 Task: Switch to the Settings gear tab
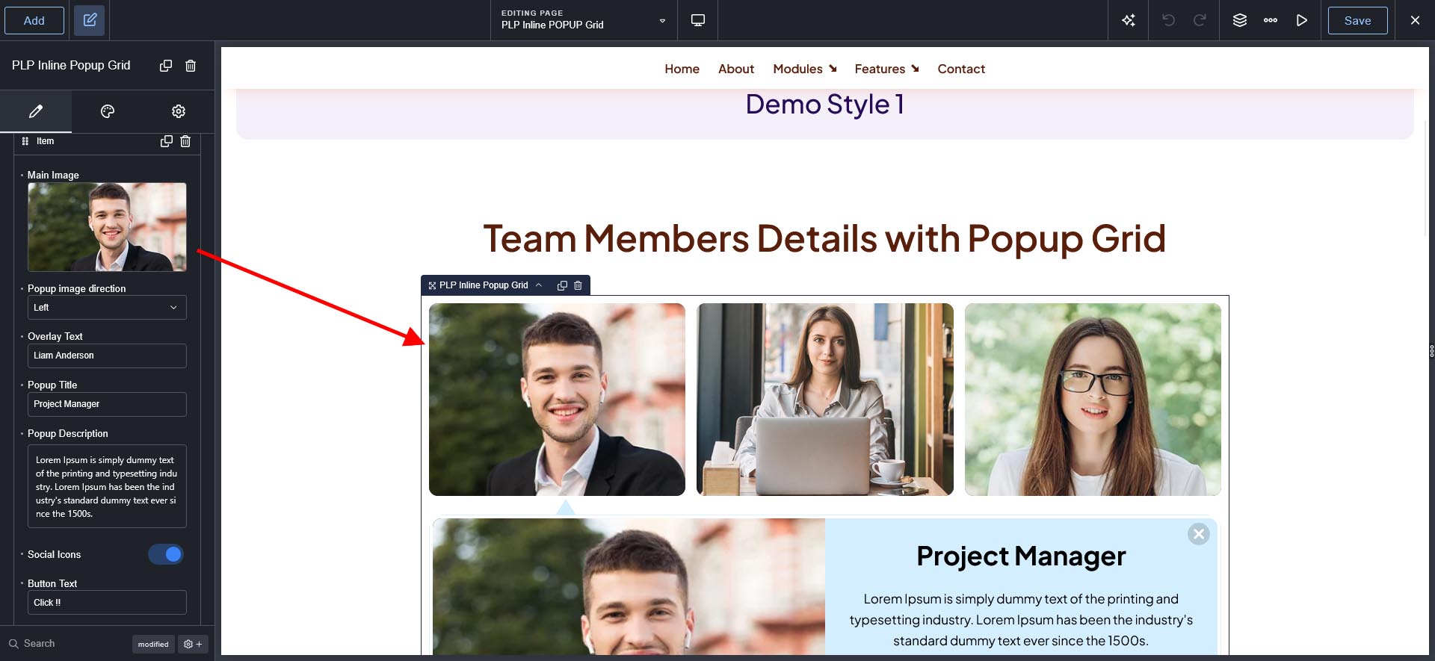tap(179, 111)
